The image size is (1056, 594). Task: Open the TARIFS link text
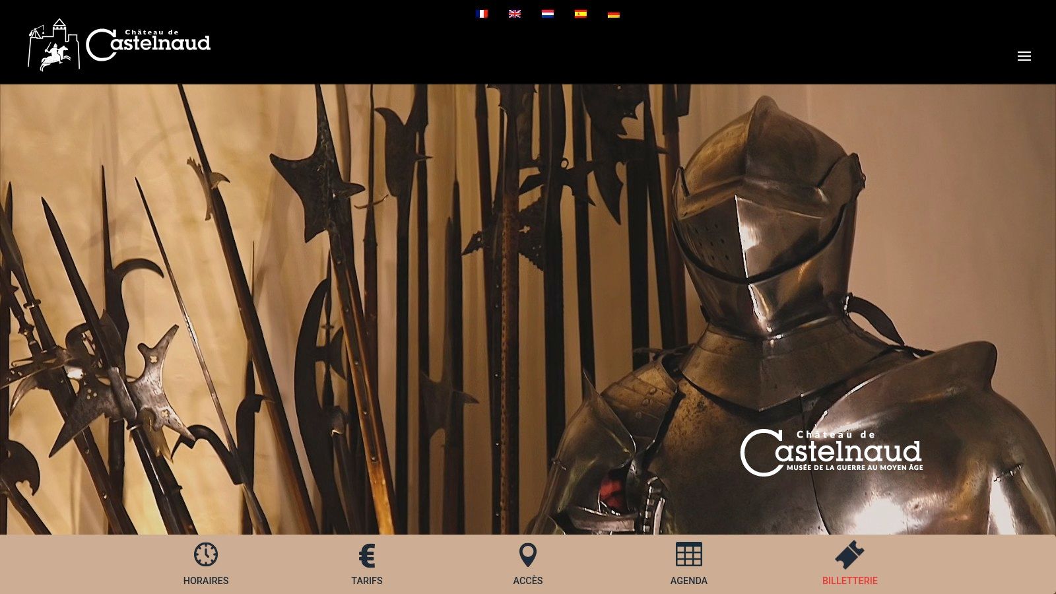point(367,581)
